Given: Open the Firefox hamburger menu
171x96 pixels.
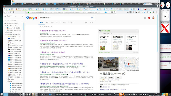Looking at the screenshot, I should pos(157,12).
